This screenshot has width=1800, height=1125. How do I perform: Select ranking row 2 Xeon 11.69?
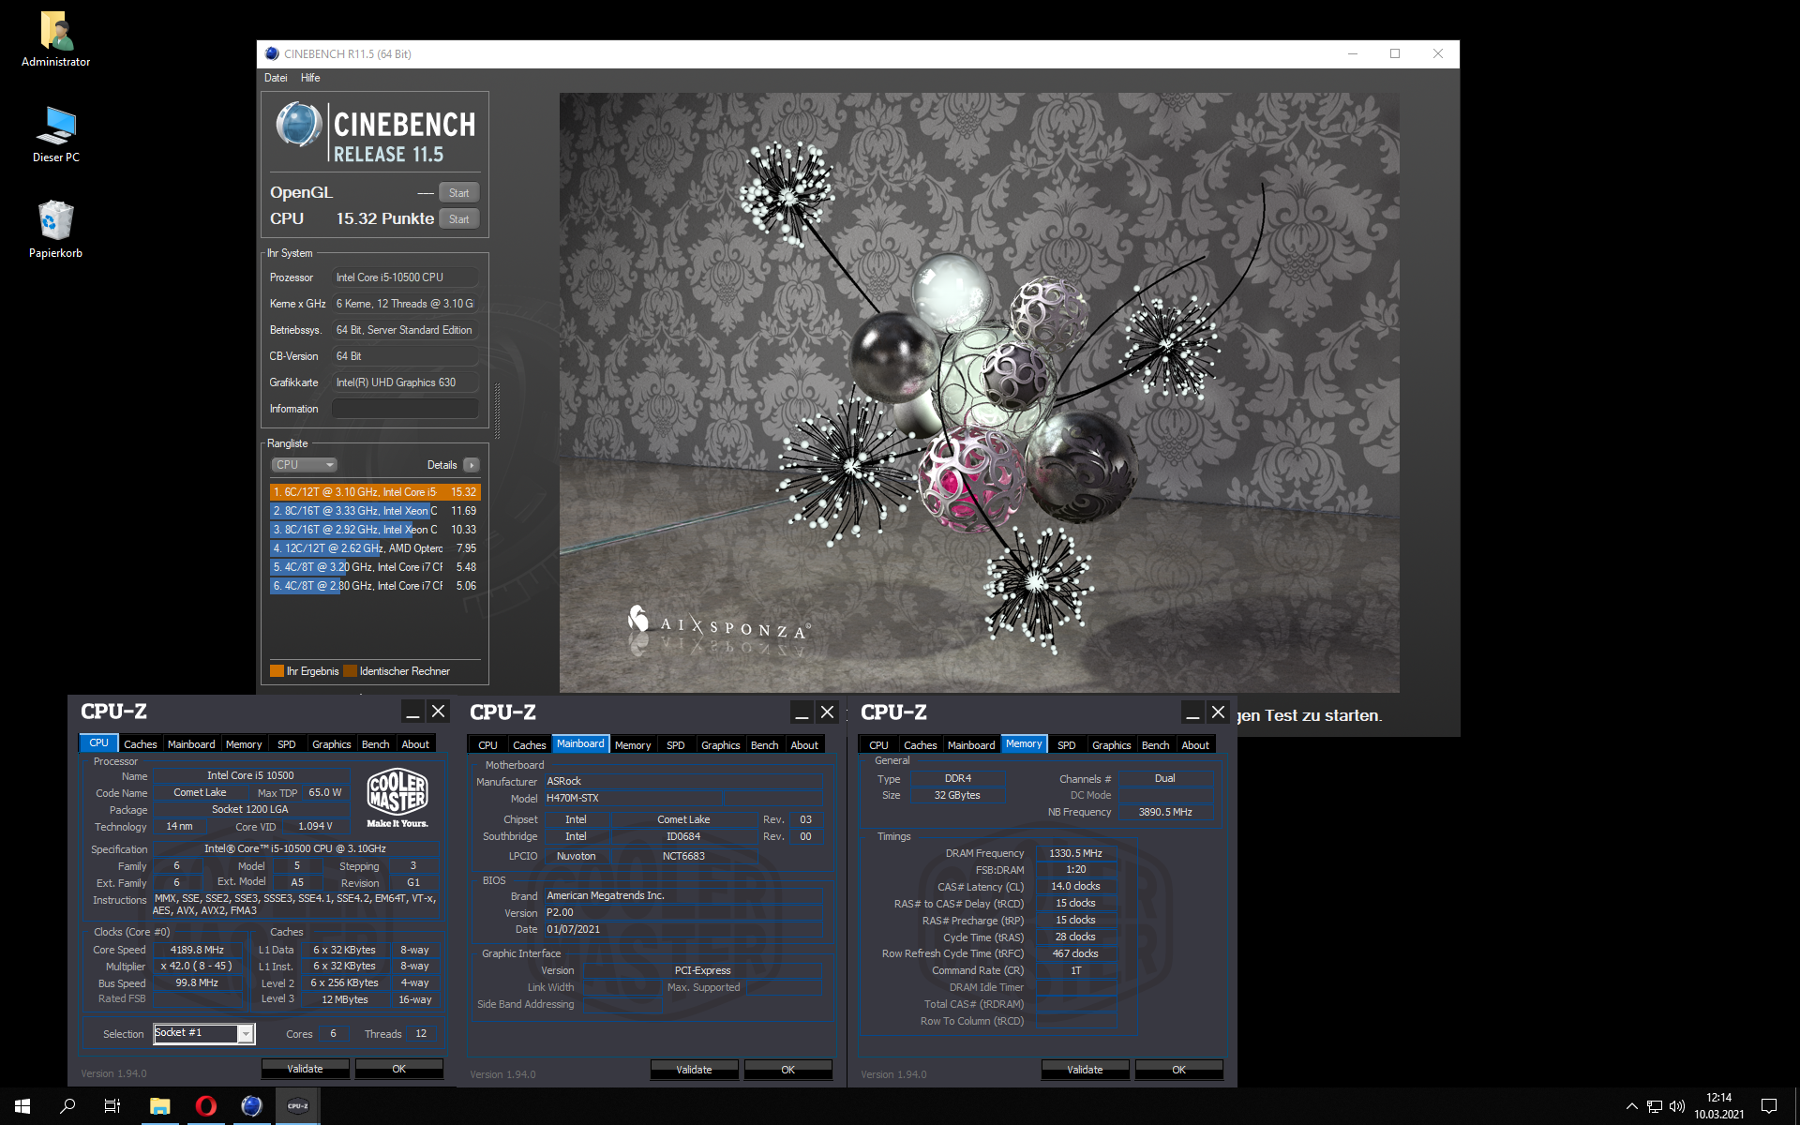375,511
